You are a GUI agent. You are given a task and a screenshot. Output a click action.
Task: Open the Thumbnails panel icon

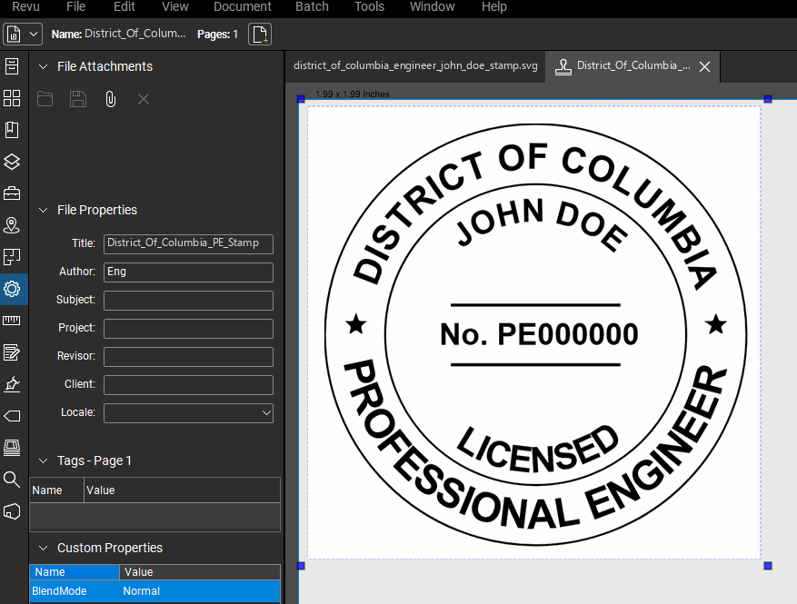coord(12,98)
